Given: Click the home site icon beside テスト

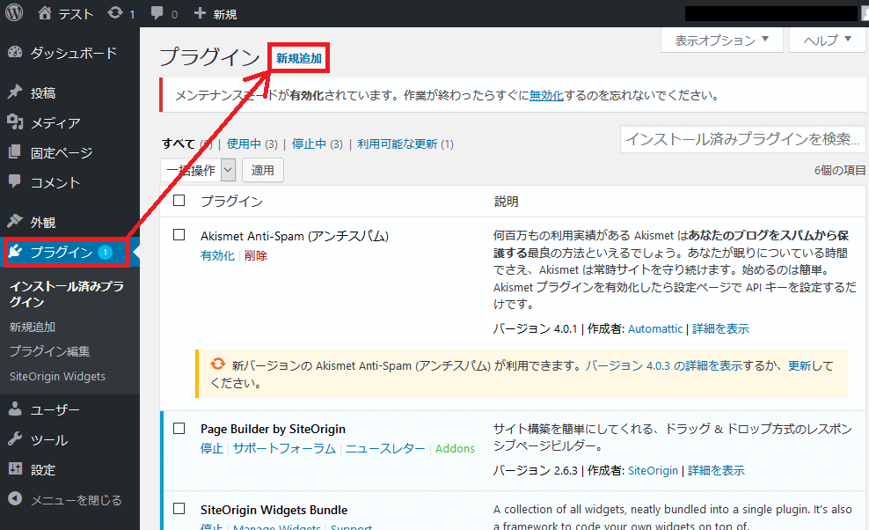Looking at the screenshot, I should point(45,12).
